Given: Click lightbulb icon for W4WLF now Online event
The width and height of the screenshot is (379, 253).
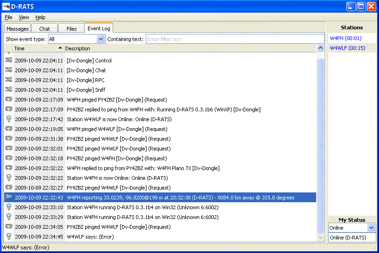Looking at the screenshot, I should click(x=9, y=119).
